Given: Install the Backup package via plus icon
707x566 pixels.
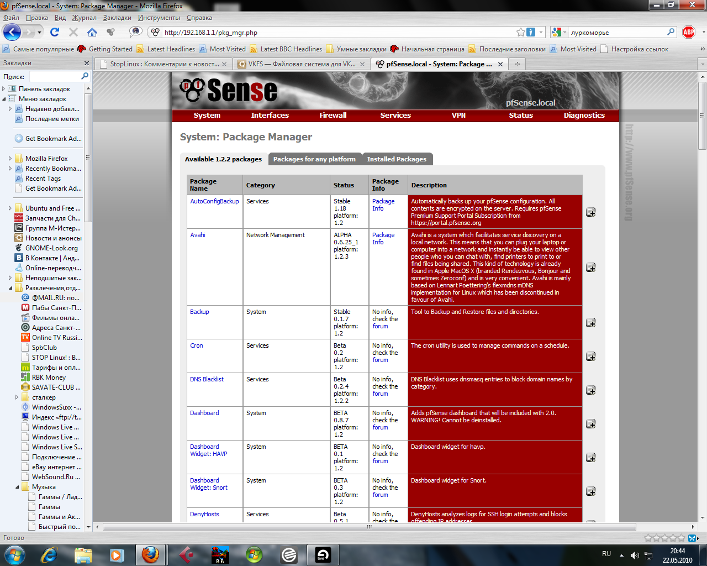Looking at the screenshot, I should click(590, 323).
